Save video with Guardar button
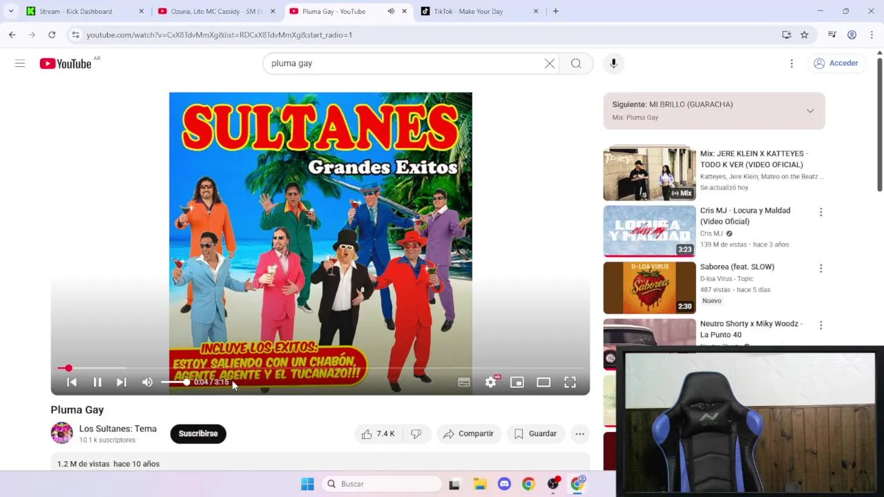The width and height of the screenshot is (884, 497). [536, 433]
